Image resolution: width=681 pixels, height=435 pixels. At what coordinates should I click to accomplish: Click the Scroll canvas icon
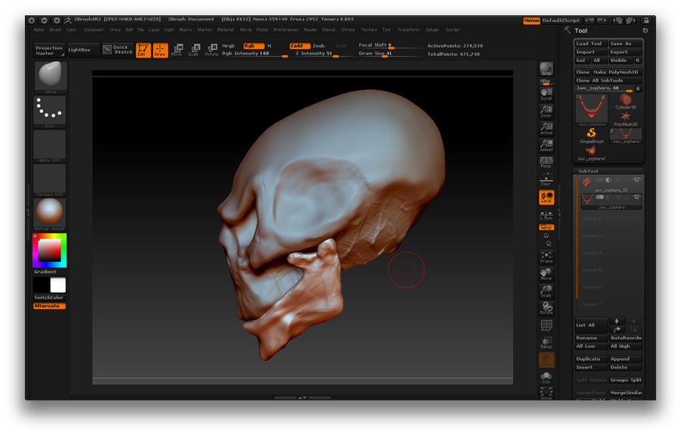(546, 95)
